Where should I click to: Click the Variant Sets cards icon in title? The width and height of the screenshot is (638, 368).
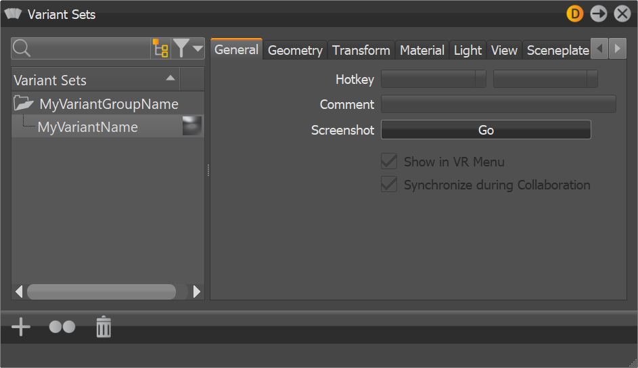pos(13,14)
